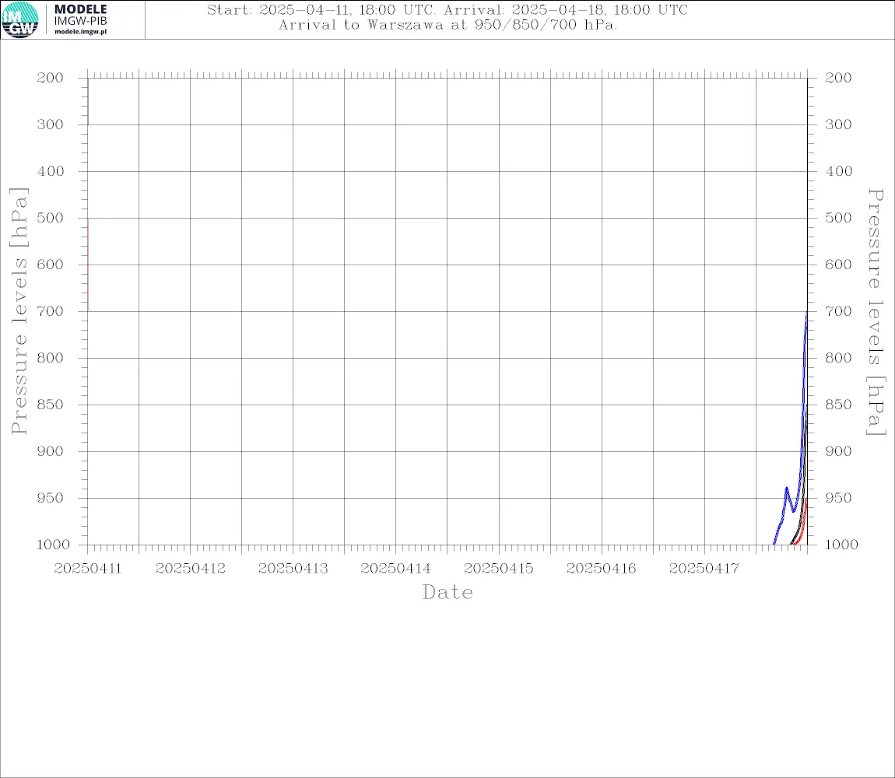Click the right axis 850 label
This screenshot has height=778, width=895.
click(838, 405)
